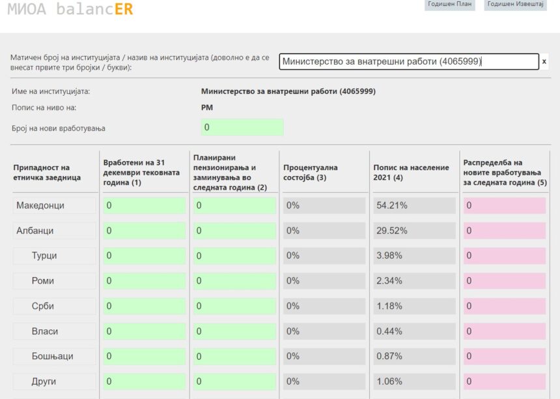Image resolution: width=560 pixels, height=399 pixels.
Task: Open the Годишен Извештај page
Action: [x=516, y=5]
